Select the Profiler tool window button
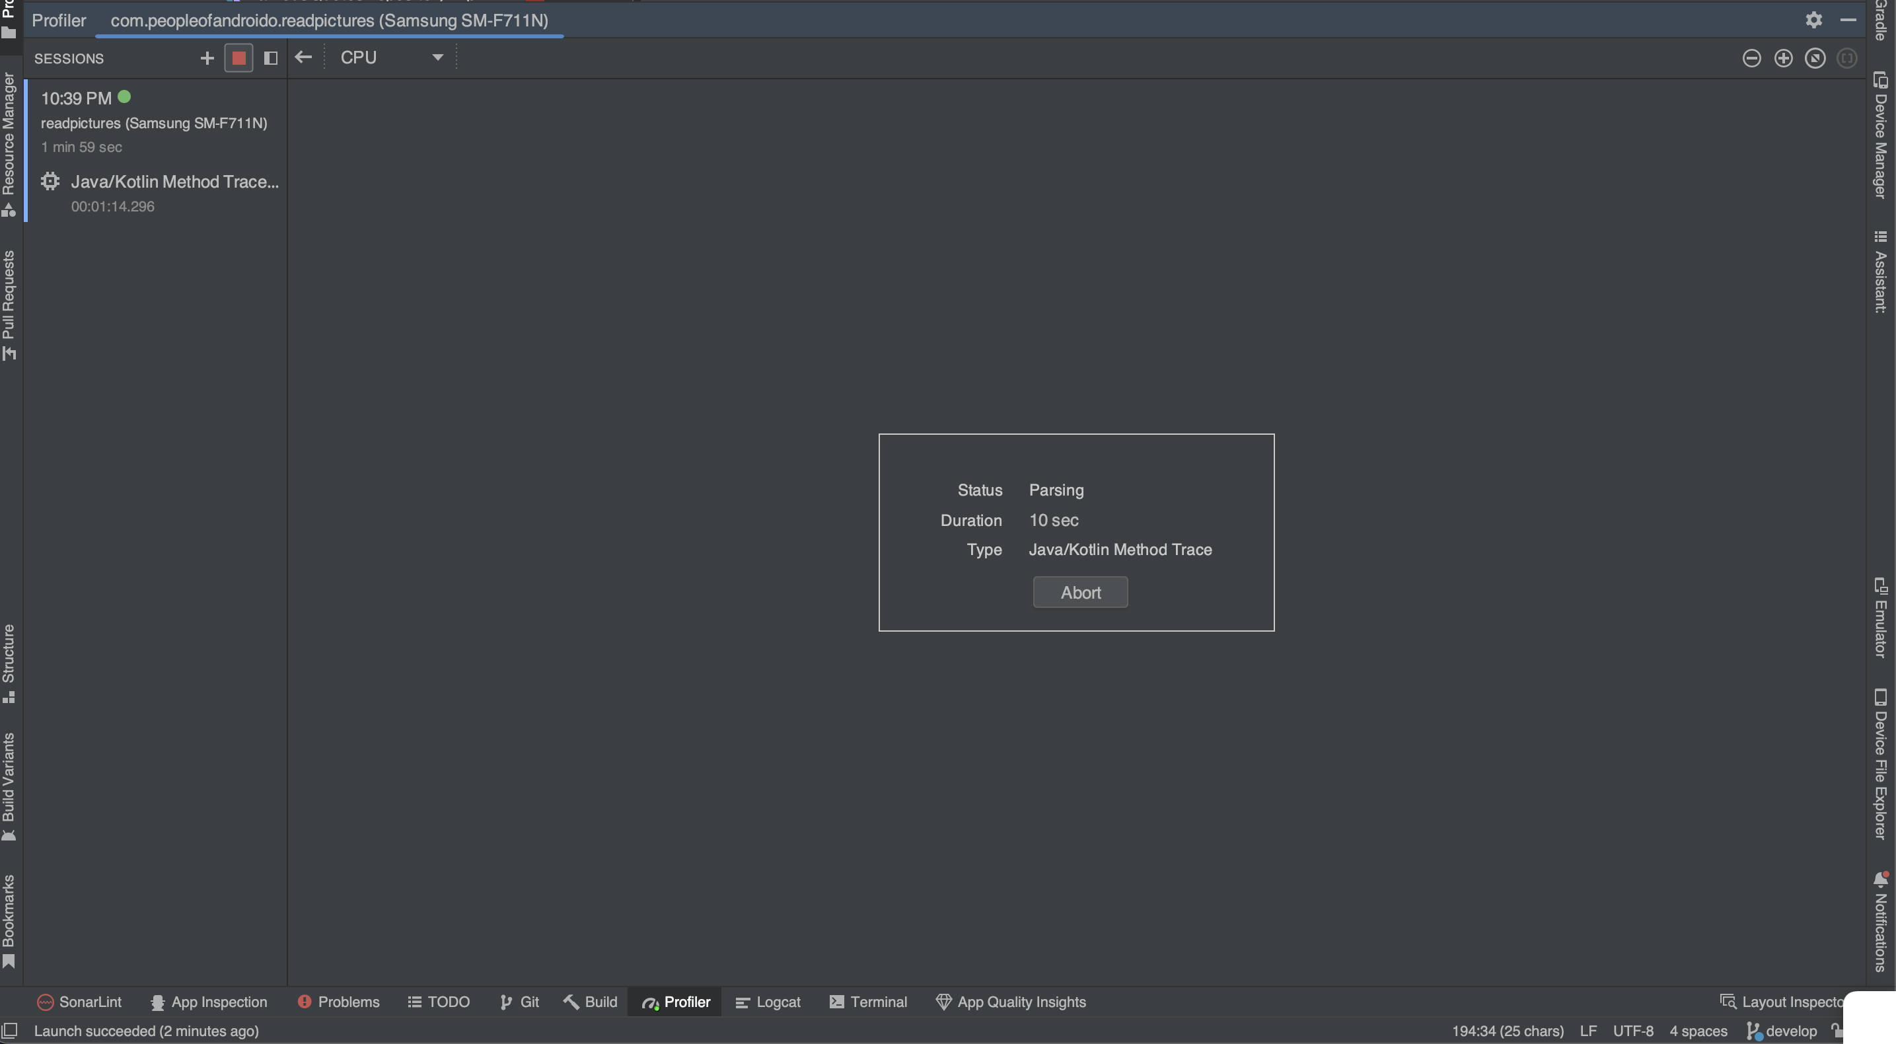The width and height of the screenshot is (1896, 1044). pyautogui.click(x=675, y=1002)
